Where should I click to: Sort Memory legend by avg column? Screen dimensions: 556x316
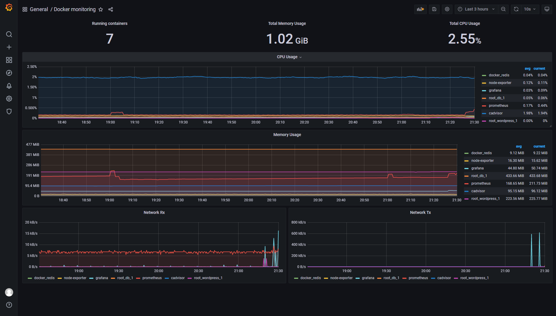(x=519, y=146)
